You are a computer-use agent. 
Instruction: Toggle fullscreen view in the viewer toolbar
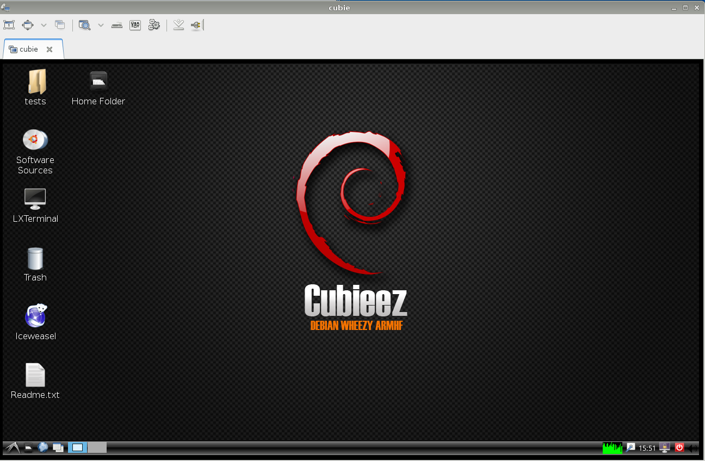(x=9, y=25)
